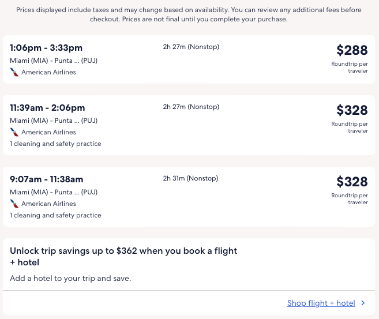Click American Airlines logo on 9:07am flight
The width and height of the screenshot is (379, 319).
coord(14,204)
